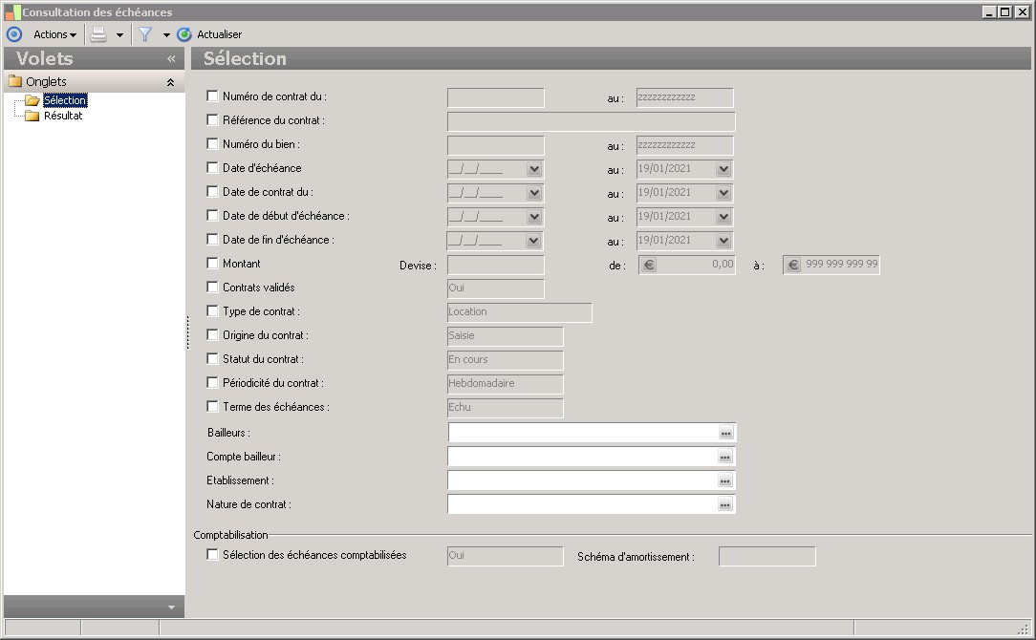1036x640 pixels.
Task: Collapse the Volets panel with the « button
Action: [x=171, y=59]
